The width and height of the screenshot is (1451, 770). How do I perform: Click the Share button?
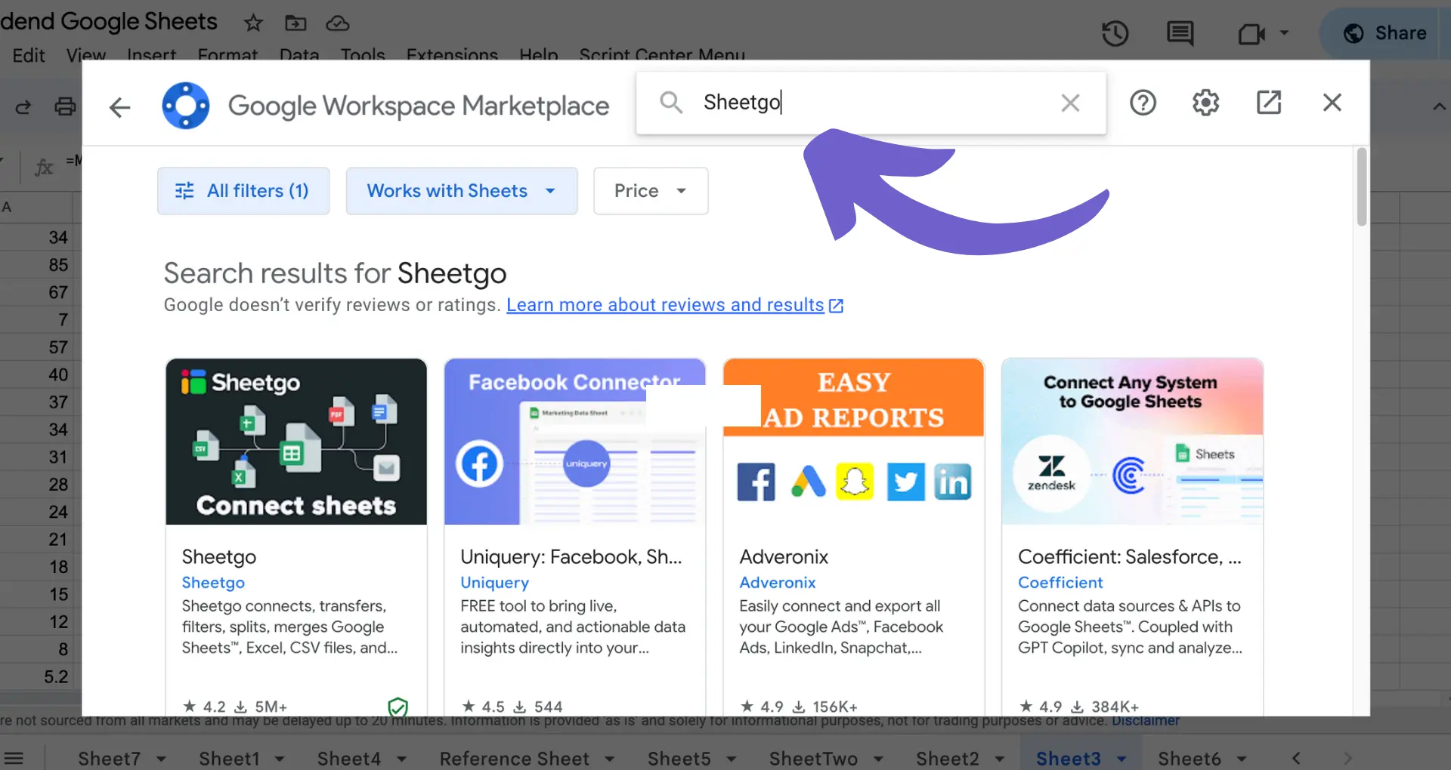[1384, 33]
